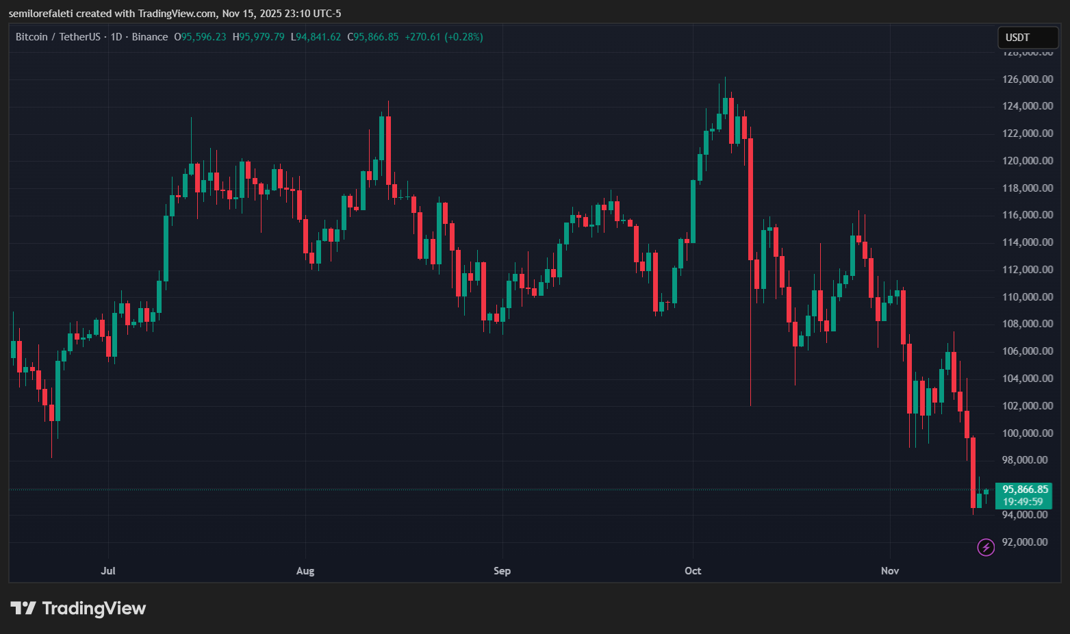Click the bar countdown timer 19:49:59
The image size is (1070, 634).
(1022, 500)
